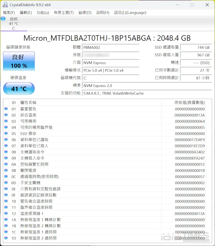Click the status dot of row 09 主機寫入命令
215x246 pixels.
(6, 158)
